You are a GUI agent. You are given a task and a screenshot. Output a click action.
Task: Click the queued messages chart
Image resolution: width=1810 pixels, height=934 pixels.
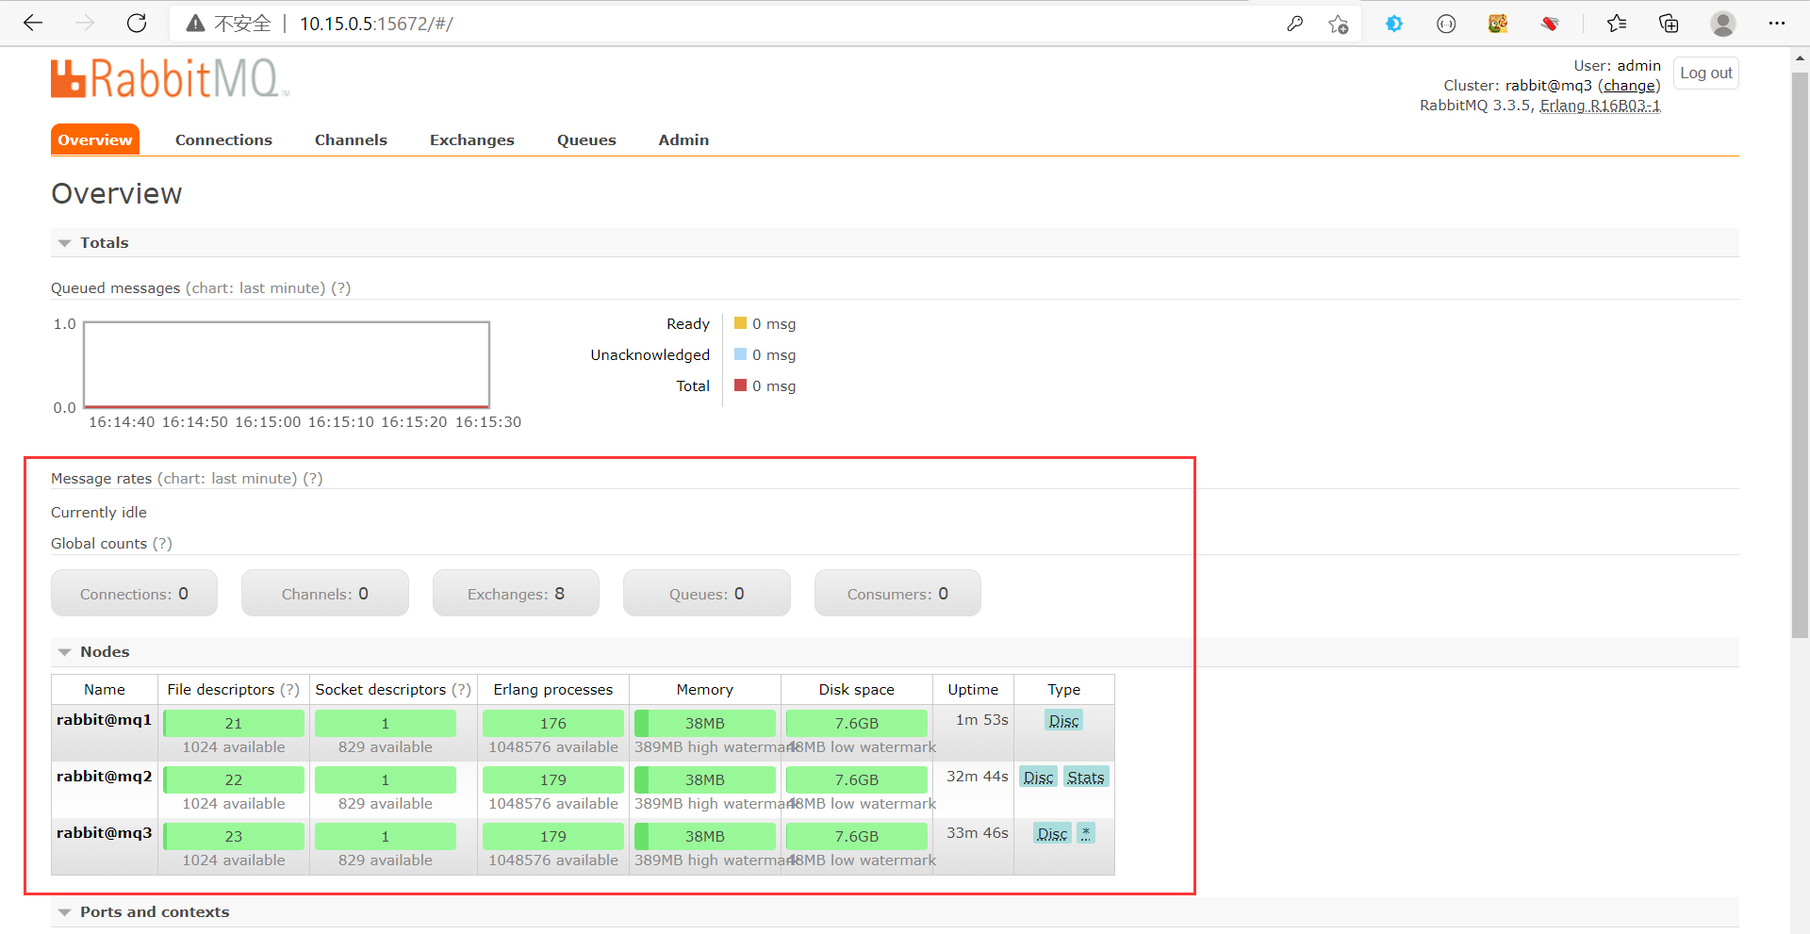(287, 365)
